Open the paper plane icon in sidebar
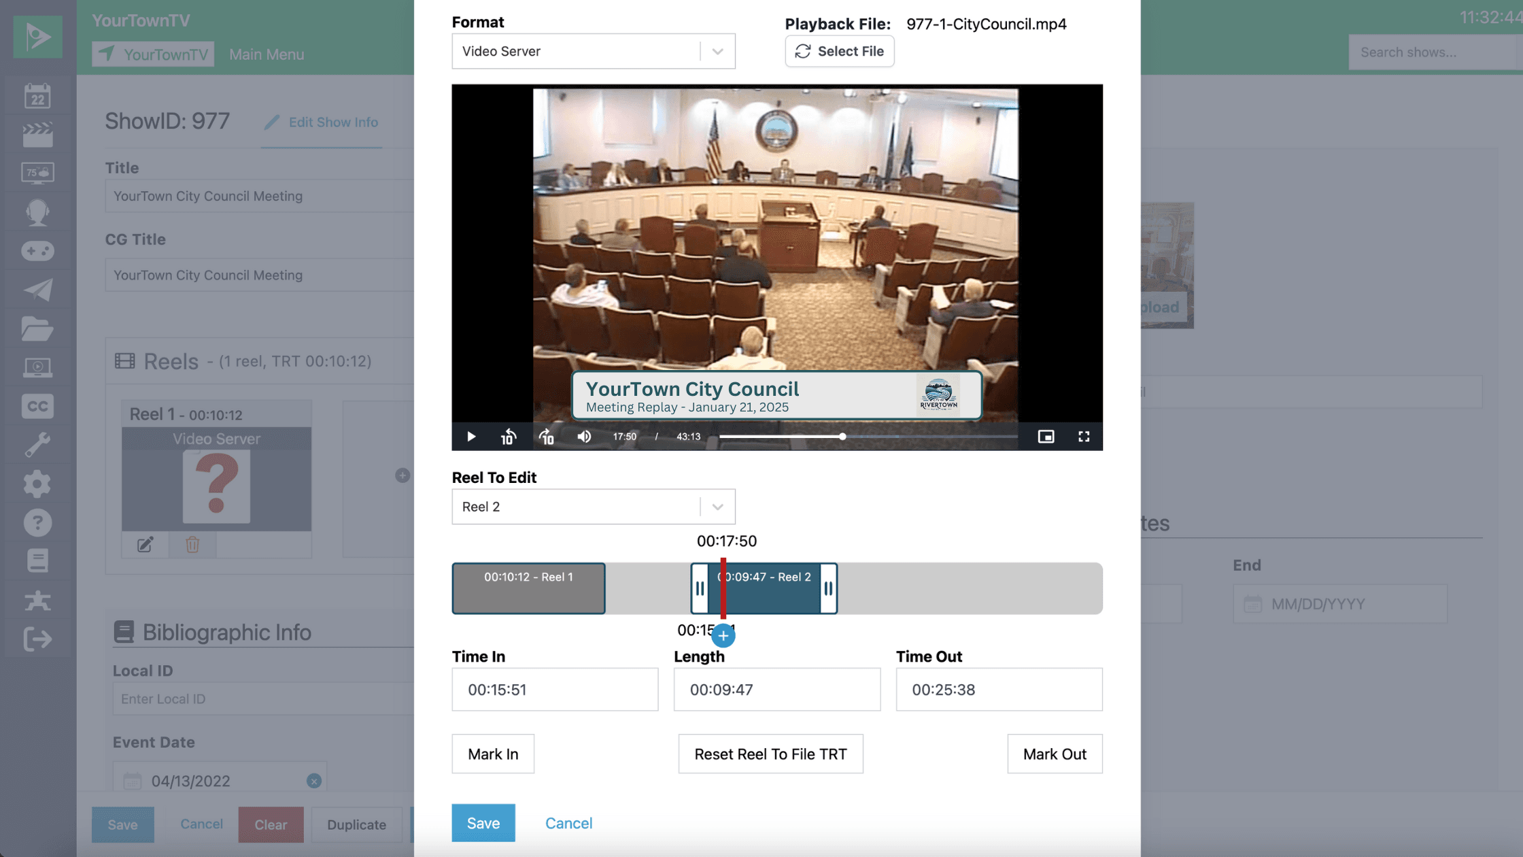 [x=37, y=290]
